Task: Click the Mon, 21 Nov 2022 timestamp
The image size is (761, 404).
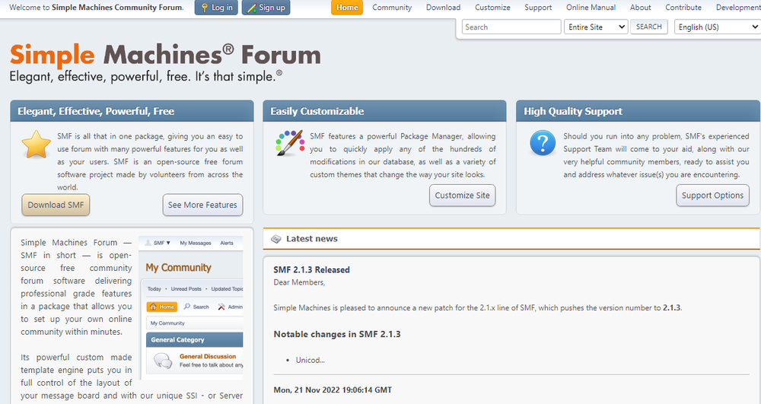Action: pos(333,390)
